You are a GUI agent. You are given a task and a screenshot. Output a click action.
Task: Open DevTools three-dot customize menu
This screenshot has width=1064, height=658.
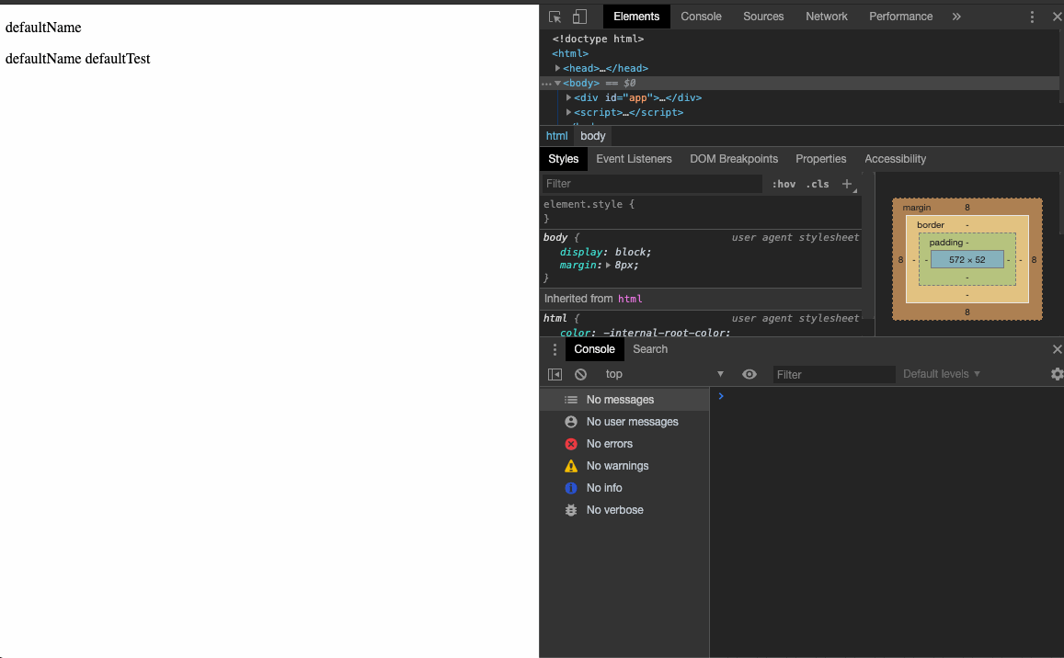(1032, 17)
